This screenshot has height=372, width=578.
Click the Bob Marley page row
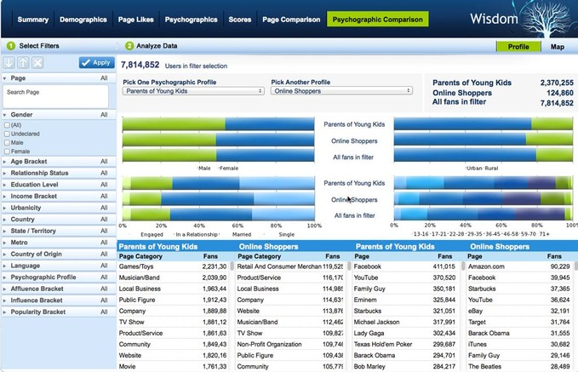click(x=404, y=367)
